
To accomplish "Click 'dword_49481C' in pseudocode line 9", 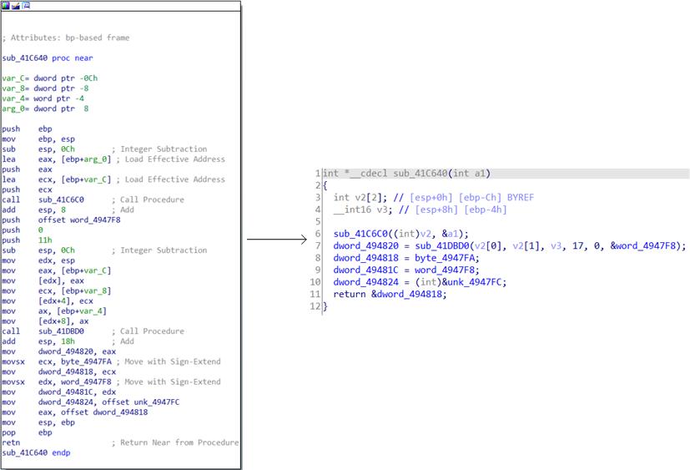I will [365, 270].
